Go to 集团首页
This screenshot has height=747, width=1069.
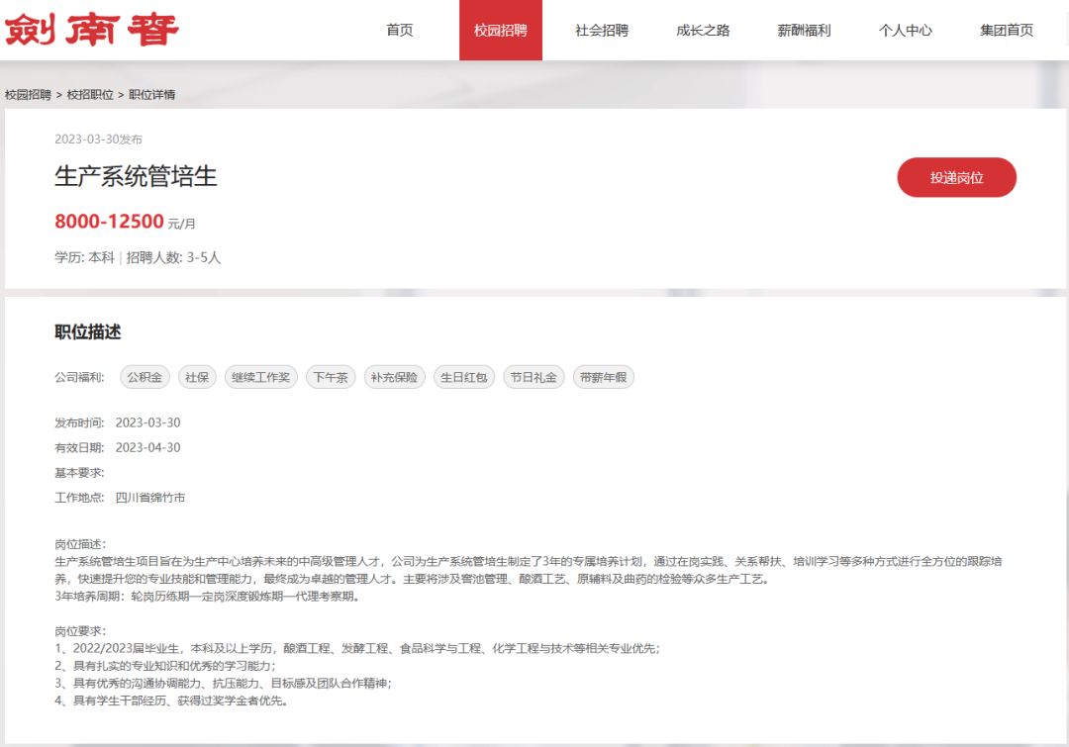(x=1005, y=30)
